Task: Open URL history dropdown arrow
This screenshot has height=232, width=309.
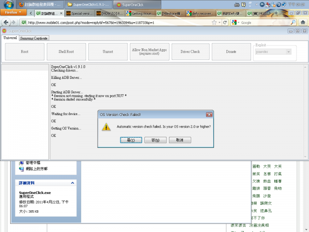Action: pos(219,23)
